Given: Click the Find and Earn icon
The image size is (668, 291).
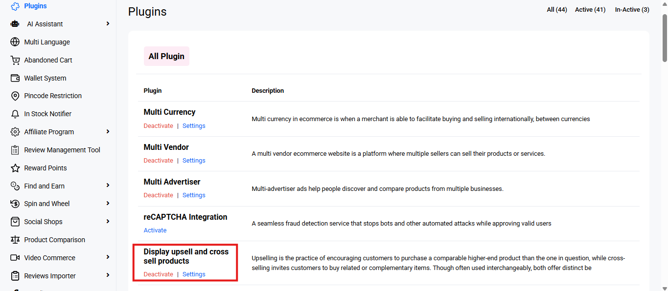Looking at the screenshot, I should [15, 186].
